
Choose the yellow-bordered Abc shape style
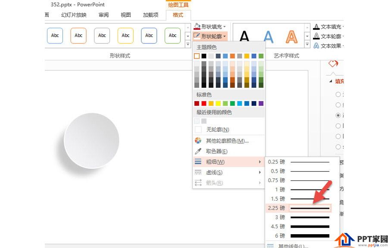(125, 36)
